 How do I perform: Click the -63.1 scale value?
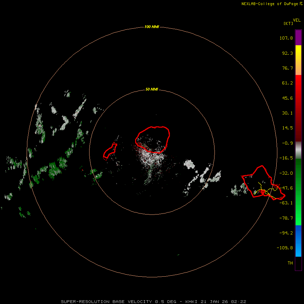pyautogui.click(x=286, y=203)
